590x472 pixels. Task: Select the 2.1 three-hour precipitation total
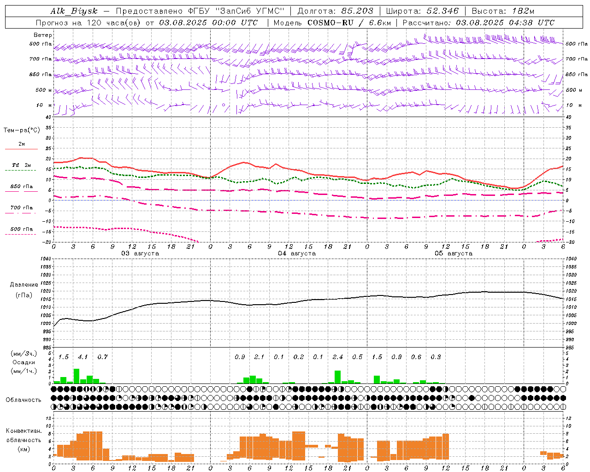(259, 357)
